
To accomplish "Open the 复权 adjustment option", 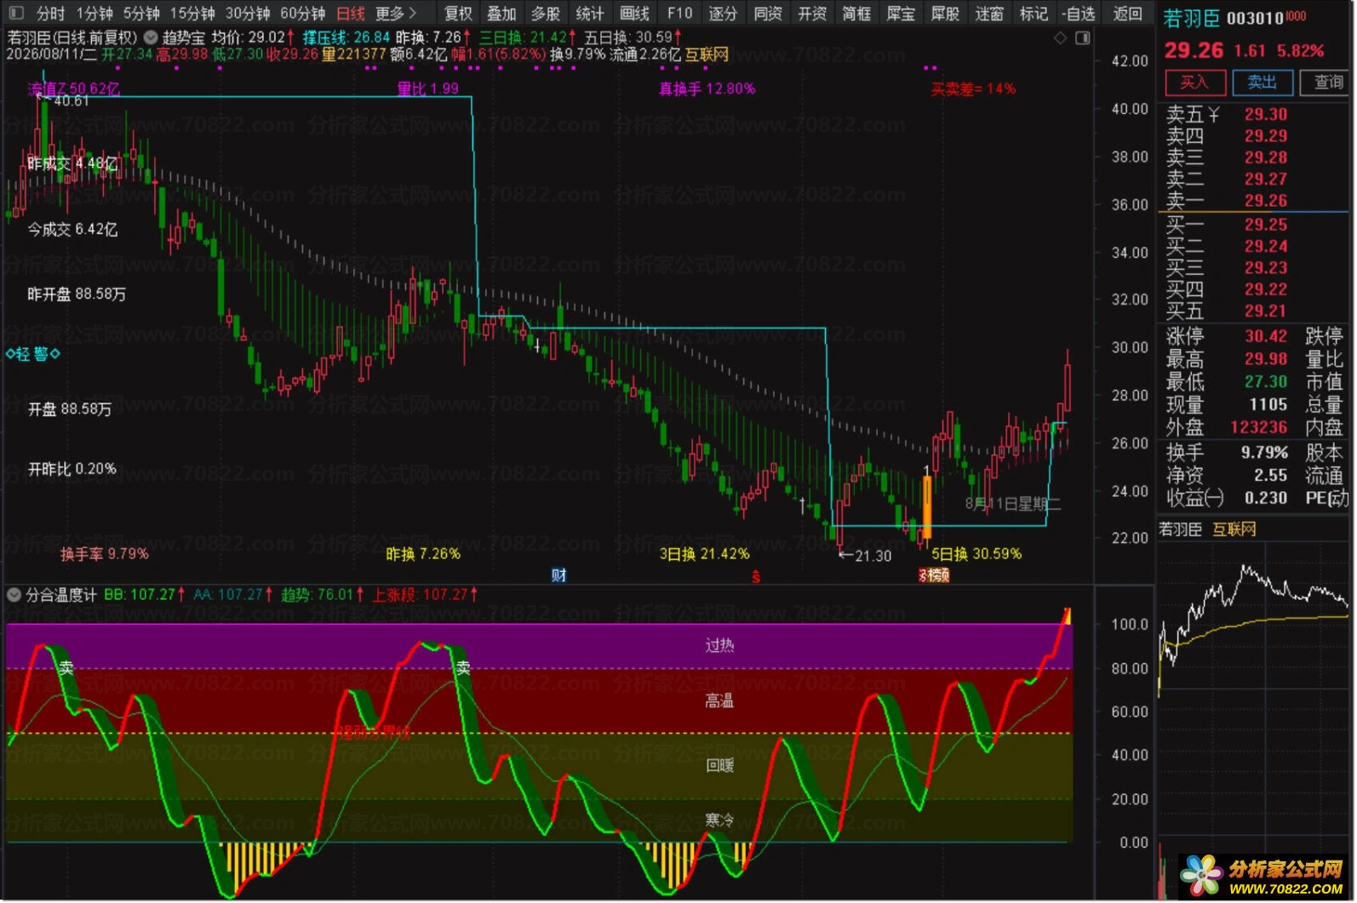I will 458,14.
